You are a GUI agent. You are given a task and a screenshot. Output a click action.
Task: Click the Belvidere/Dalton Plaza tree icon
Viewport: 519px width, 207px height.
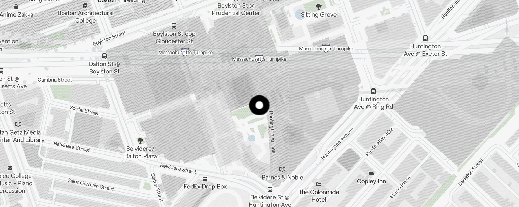click(140, 141)
